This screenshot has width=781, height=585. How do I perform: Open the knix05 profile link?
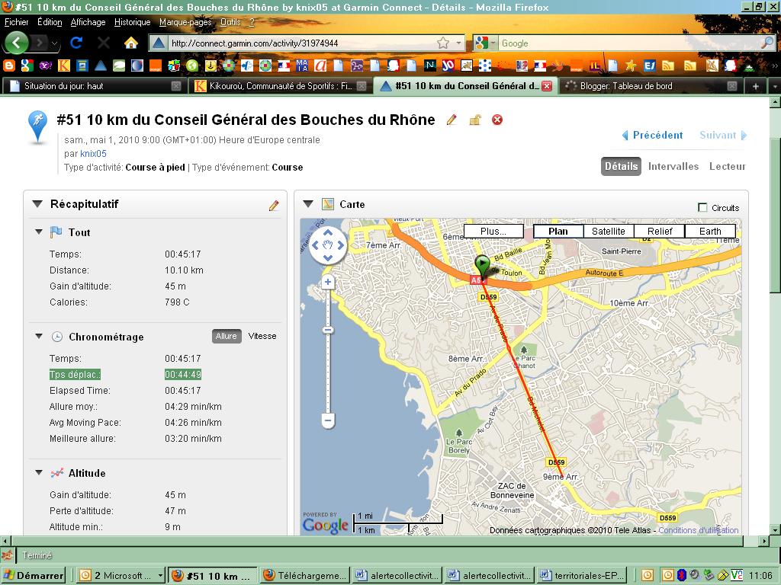click(x=93, y=154)
